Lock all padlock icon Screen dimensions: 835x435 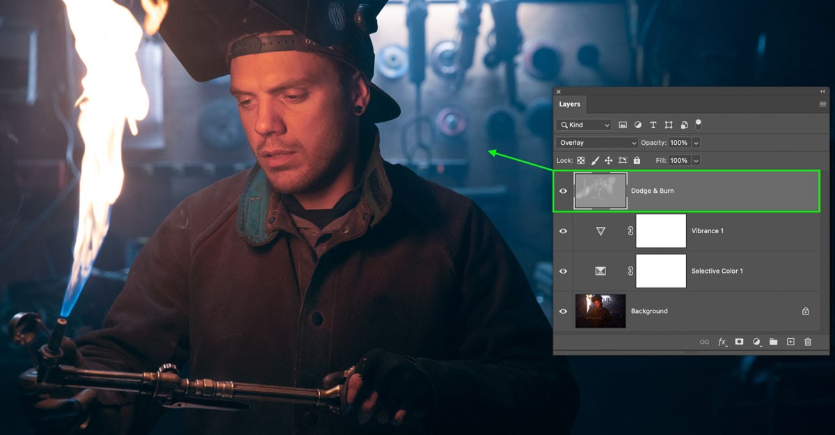point(637,161)
